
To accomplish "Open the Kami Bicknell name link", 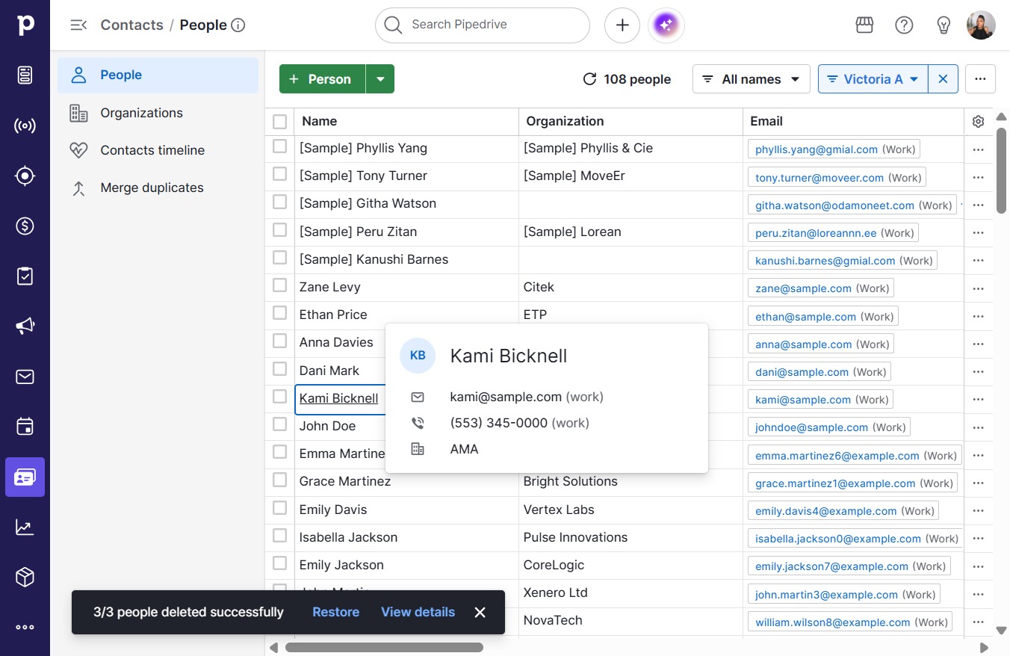I will (x=338, y=398).
